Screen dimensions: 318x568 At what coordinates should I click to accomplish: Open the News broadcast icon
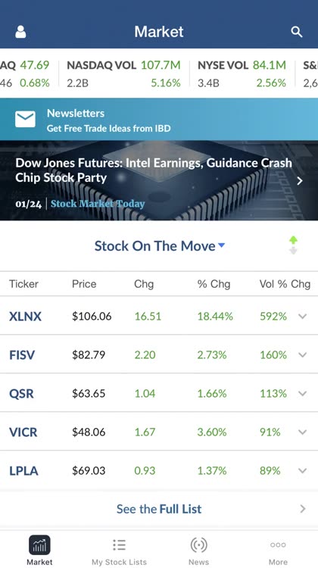pyautogui.click(x=198, y=545)
